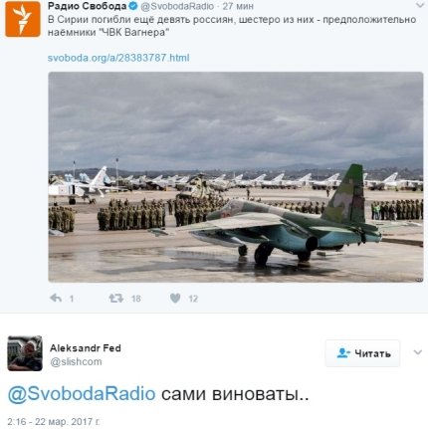Open the tweet via the 27 мин timestamp

tap(238, 6)
